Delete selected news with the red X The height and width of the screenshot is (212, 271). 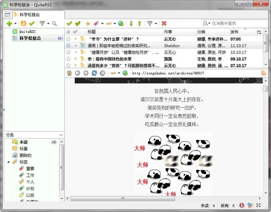[x=164, y=24]
